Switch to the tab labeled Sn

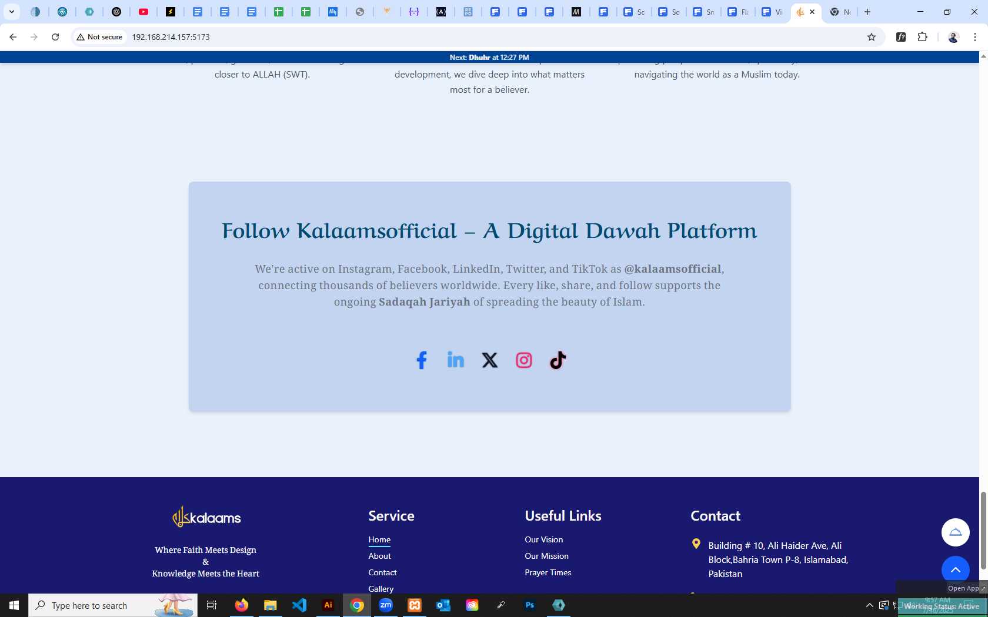point(703,12)
